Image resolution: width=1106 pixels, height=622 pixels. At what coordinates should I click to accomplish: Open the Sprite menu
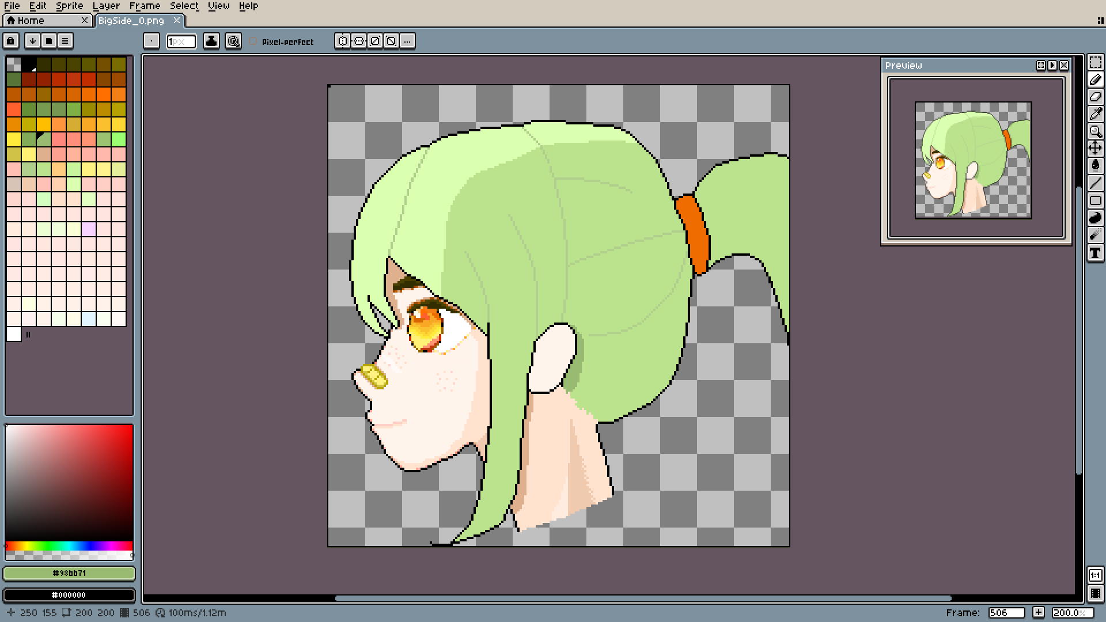tap(69, 6)
